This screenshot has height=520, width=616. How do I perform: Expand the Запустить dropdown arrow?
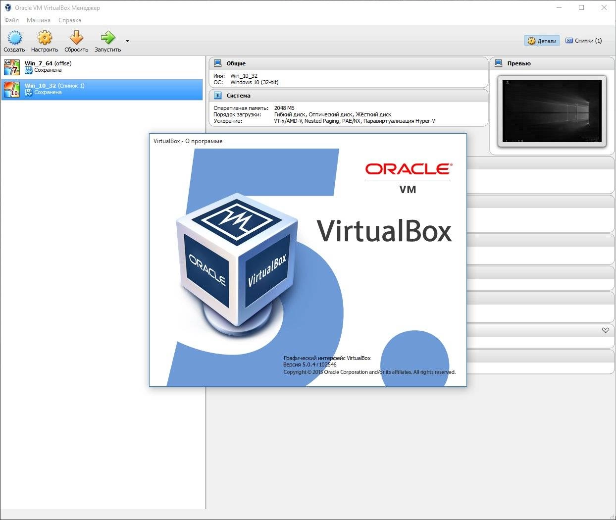(x=127, y=41)
